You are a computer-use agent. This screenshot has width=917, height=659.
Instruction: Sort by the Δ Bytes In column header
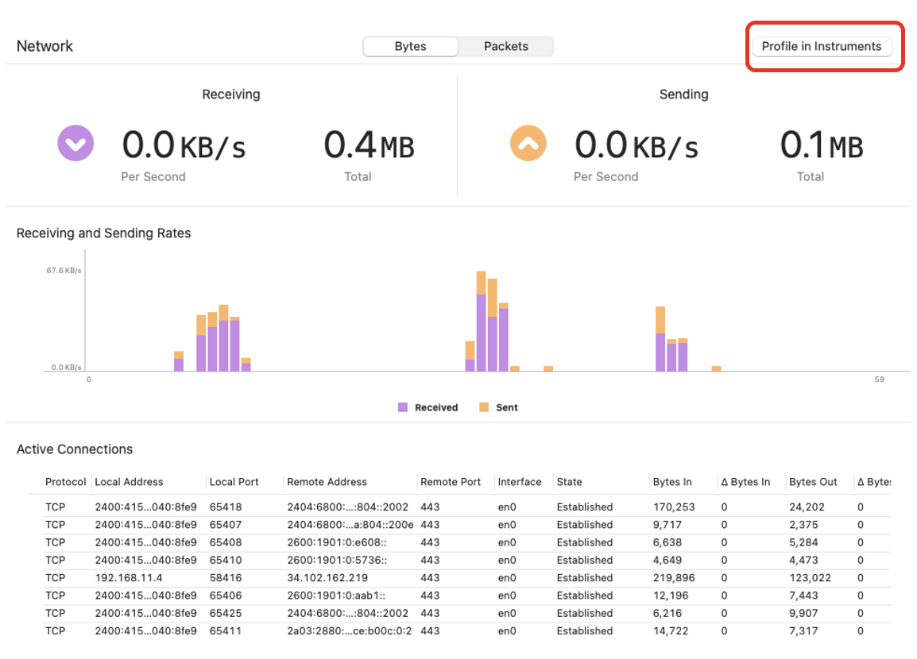pos(745,482)
